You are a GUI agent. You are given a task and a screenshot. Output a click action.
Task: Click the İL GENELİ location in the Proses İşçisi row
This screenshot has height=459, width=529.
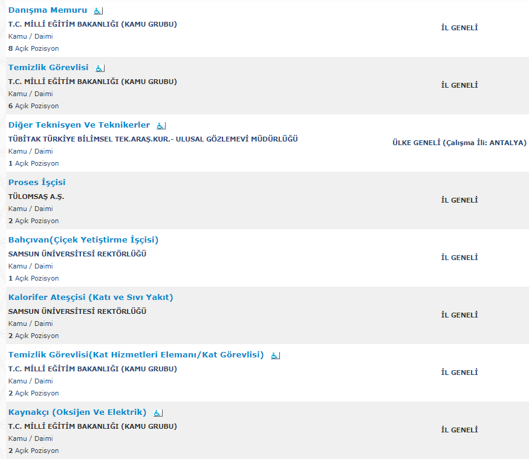[x=459, y=200]
